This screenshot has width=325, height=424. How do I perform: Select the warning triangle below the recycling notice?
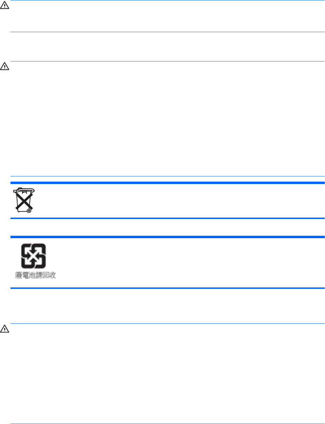click(4, 329)
